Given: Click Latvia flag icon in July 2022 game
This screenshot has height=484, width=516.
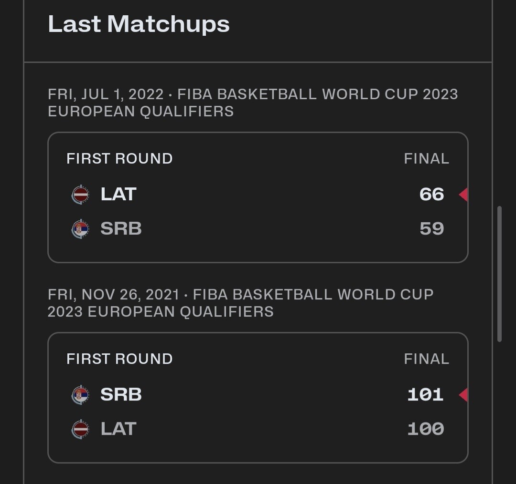Looking at the screenshot, I should (80, 195).
